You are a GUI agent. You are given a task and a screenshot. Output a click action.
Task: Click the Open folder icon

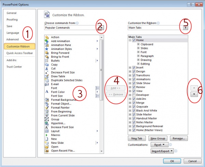coord(47,147)
